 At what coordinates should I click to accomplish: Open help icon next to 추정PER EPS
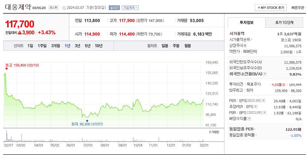click(x=256, y=107)
